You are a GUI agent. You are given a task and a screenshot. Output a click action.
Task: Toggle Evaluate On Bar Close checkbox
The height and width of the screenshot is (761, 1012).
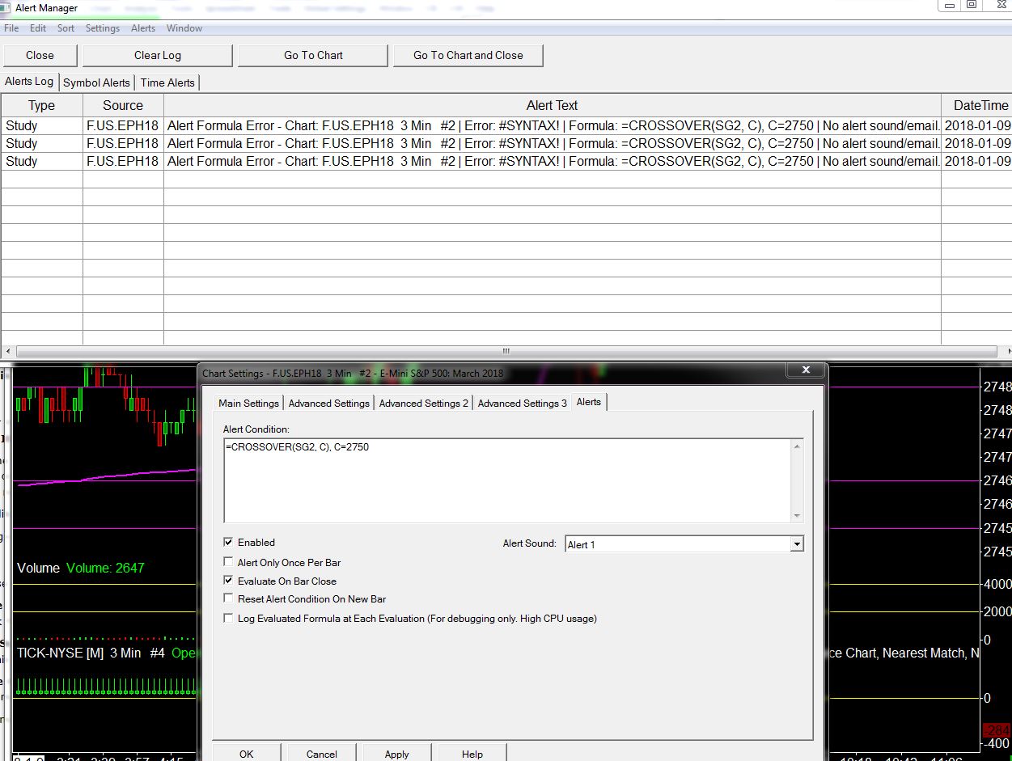tap(229, 581)
